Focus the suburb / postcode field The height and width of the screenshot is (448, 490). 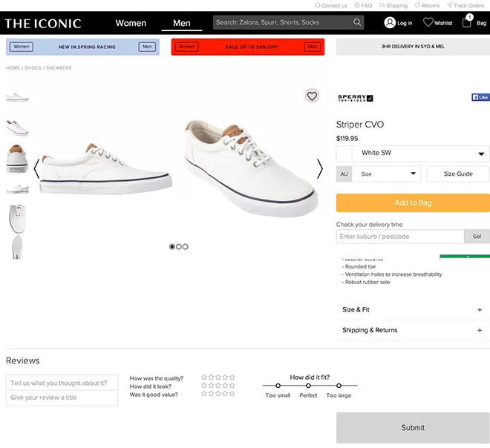click(x=400, y=237)
